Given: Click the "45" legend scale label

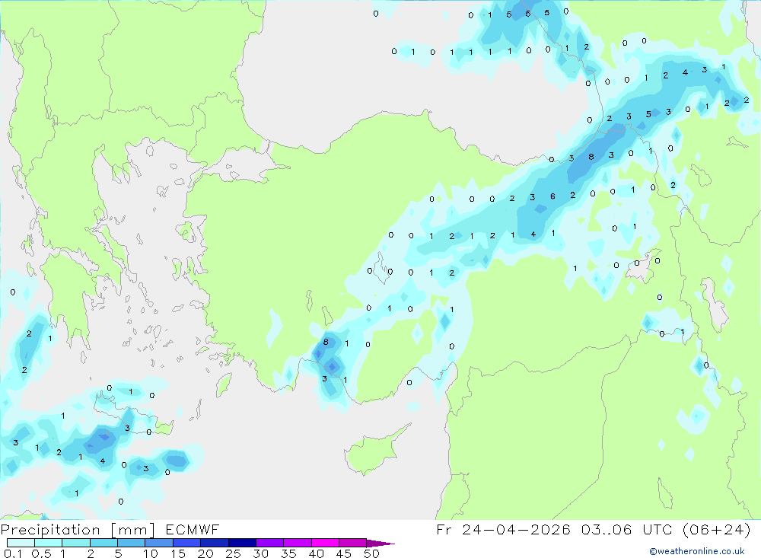Looking at the screenshot, I should (344, 553).
